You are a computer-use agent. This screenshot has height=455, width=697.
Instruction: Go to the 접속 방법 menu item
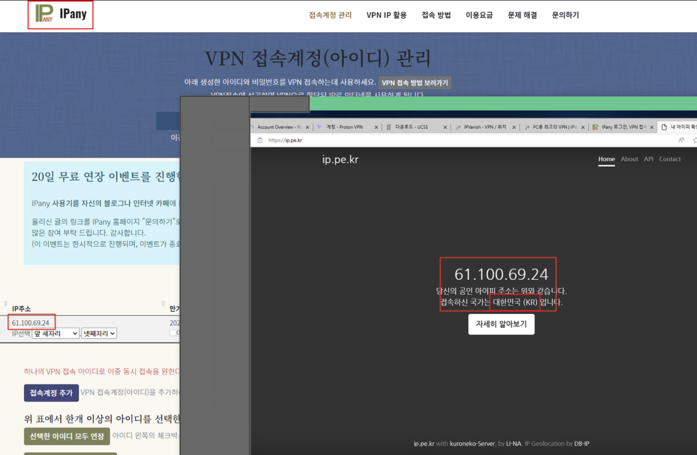436,15
